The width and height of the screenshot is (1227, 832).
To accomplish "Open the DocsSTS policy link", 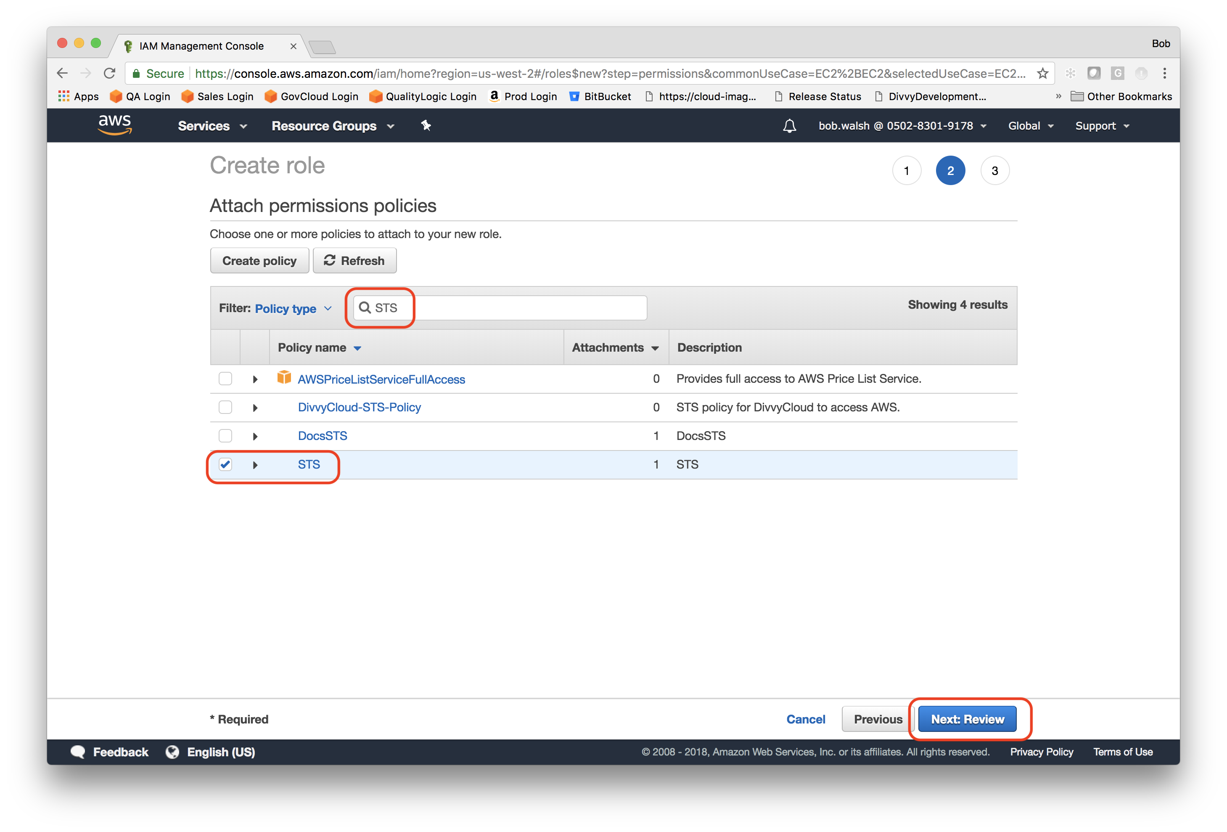I will [323, 436].
